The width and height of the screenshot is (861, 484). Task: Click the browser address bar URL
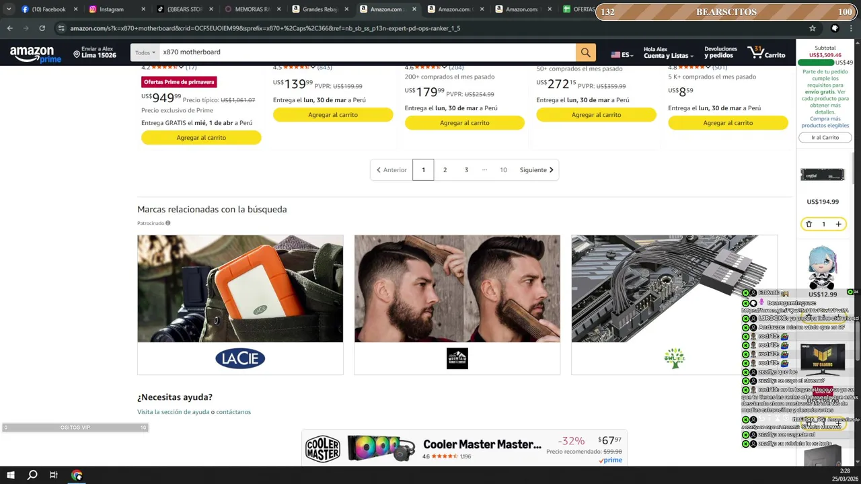click(265, 28)
